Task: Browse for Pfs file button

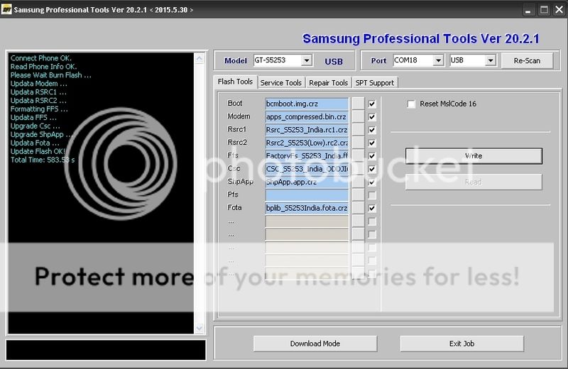Action: coord(358,195)
